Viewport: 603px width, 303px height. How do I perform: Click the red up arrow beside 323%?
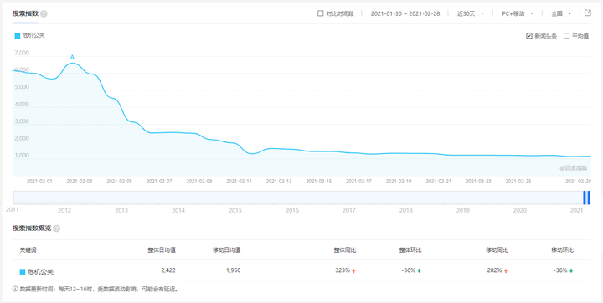coord(353,270)
